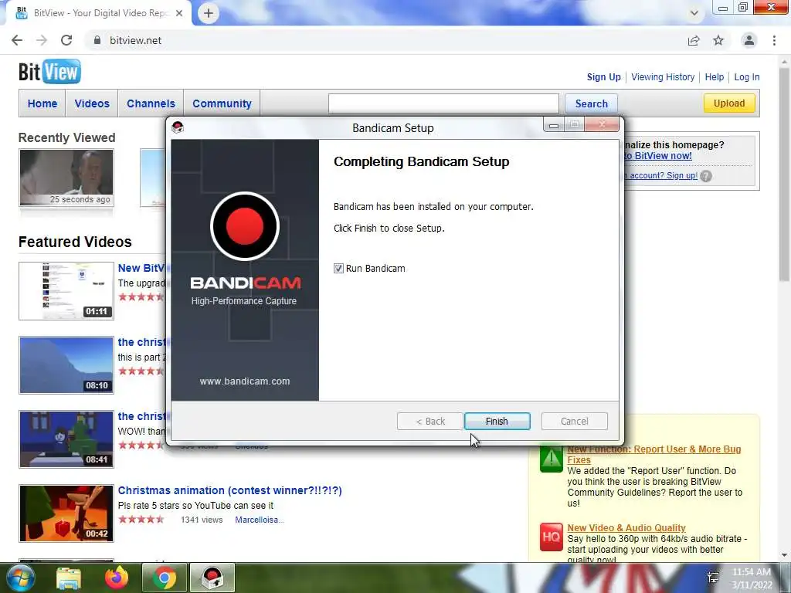
Task: Open Windows Explorer from taskbar
Action: tap(69, 578)
